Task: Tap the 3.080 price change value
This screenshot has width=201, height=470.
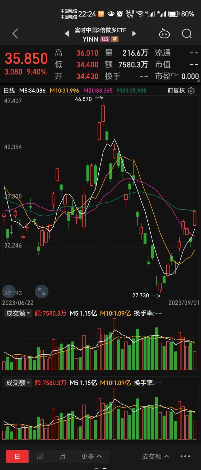Action: pyautogui.click(x=13, y=72)
